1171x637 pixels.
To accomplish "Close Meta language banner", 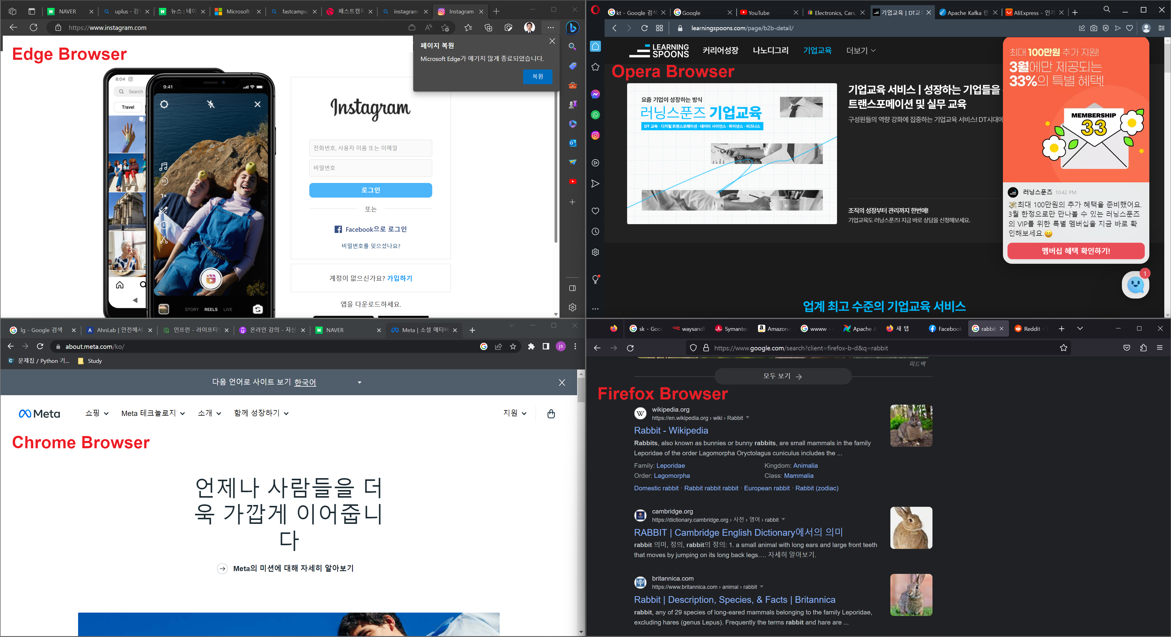I will pos(562,383).
